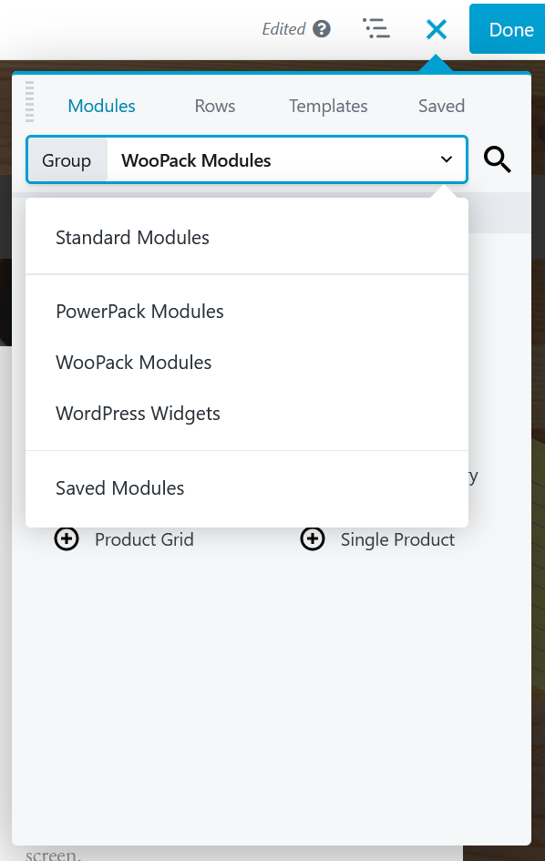Click the Group selector field
The height and width of the screenshot is (861, 545).
247,159
